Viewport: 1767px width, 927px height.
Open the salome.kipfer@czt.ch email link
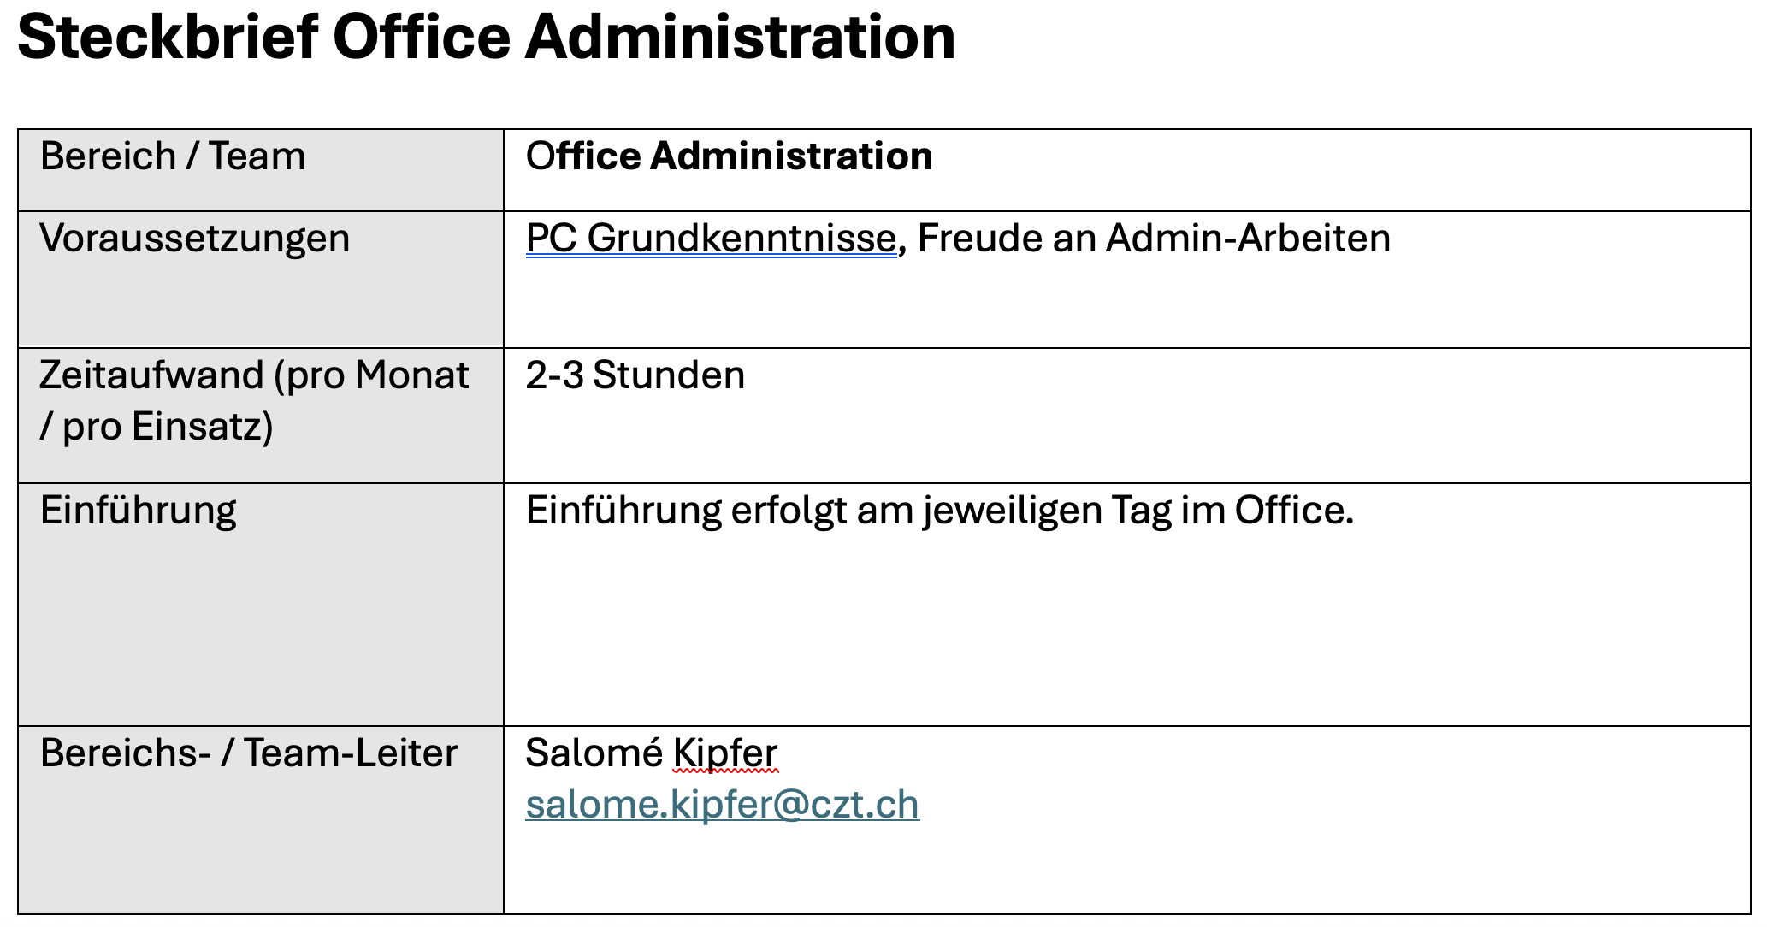tap(722, 805)
